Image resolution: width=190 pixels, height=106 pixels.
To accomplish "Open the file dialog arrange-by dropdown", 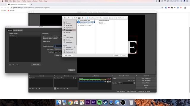I will pyautogui.click(x=83, y=18).
